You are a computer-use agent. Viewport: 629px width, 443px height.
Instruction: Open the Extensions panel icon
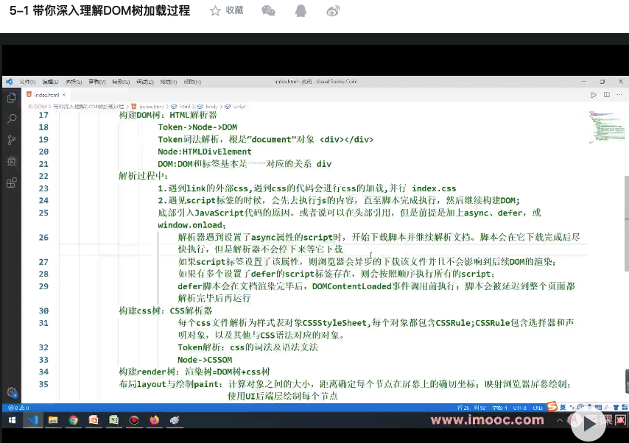click(12, 184)
